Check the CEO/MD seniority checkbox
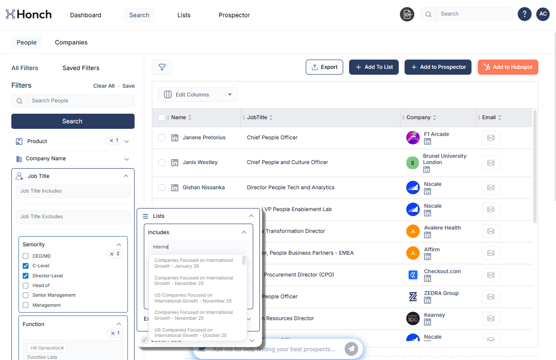Image resolution: width=556 pixels, height=360 pixels. point(26,256)
